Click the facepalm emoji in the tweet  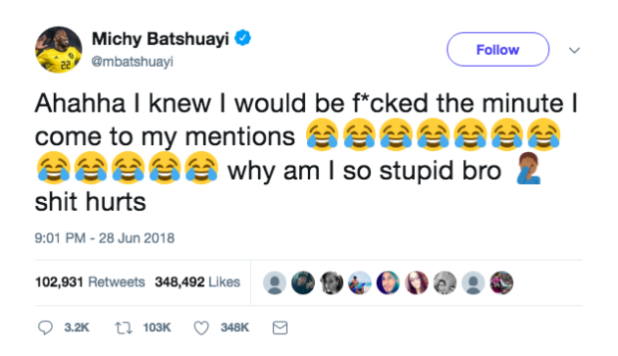point(529,169)
